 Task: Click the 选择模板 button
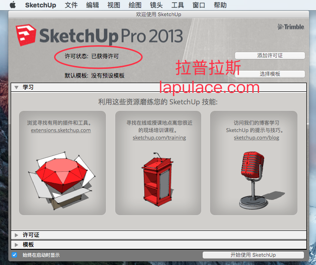(x=270, y=74)
